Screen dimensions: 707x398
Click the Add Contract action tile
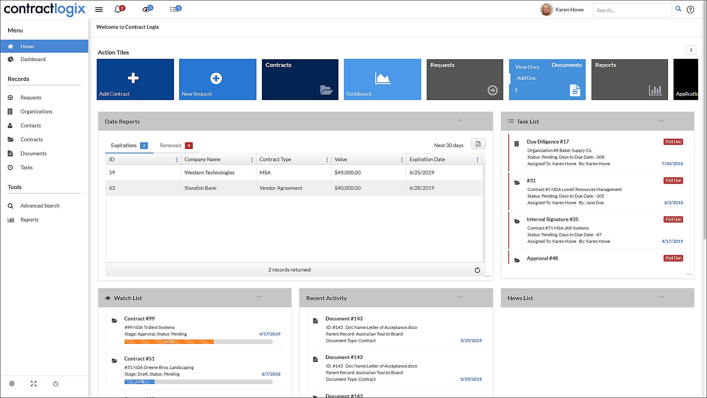(x=135, y=79)
